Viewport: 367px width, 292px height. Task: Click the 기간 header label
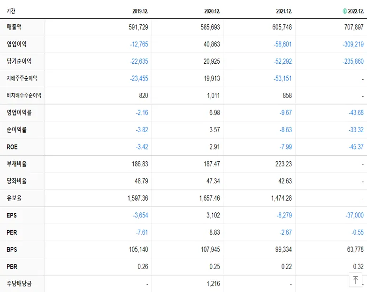point(11,11)
